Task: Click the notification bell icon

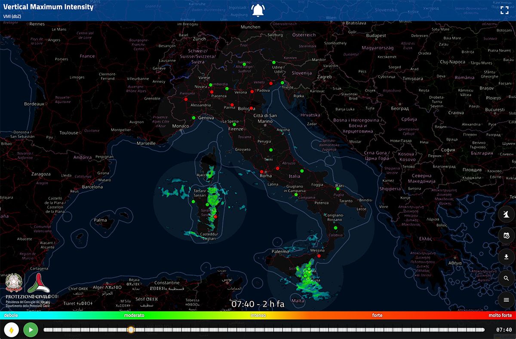Action: click(258, 10)
